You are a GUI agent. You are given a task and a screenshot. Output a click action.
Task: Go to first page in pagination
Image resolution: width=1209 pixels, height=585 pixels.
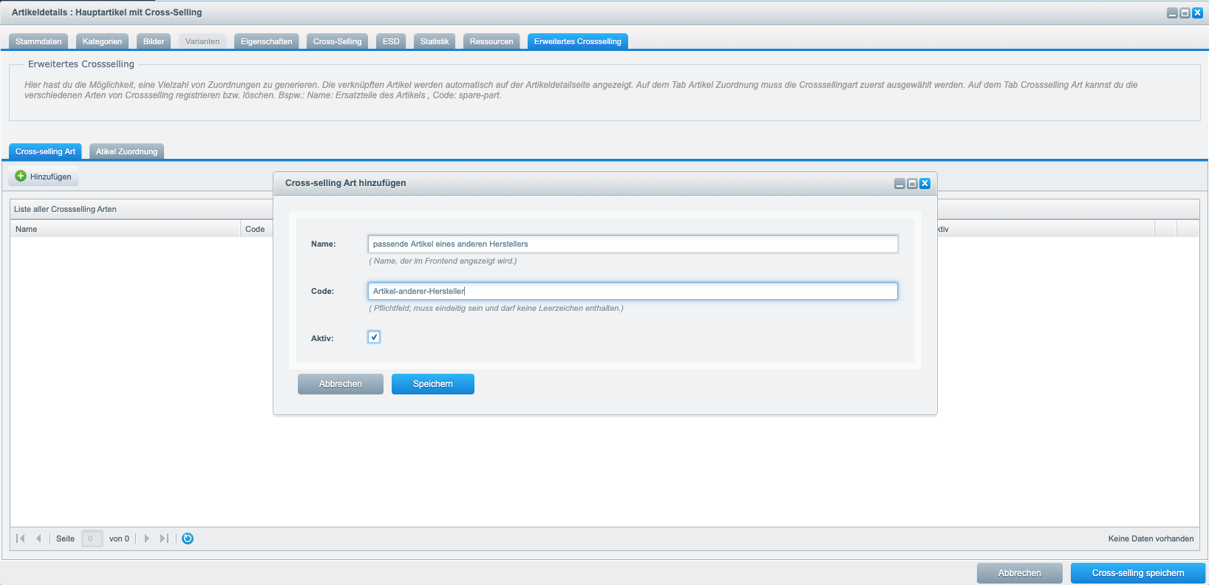click(x=21, y=538)
